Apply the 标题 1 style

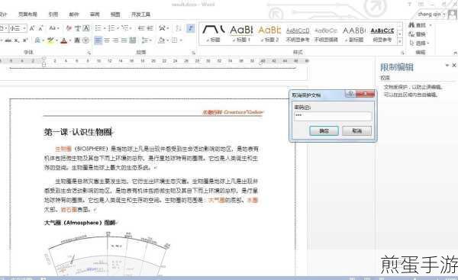[x=241, y=34]
